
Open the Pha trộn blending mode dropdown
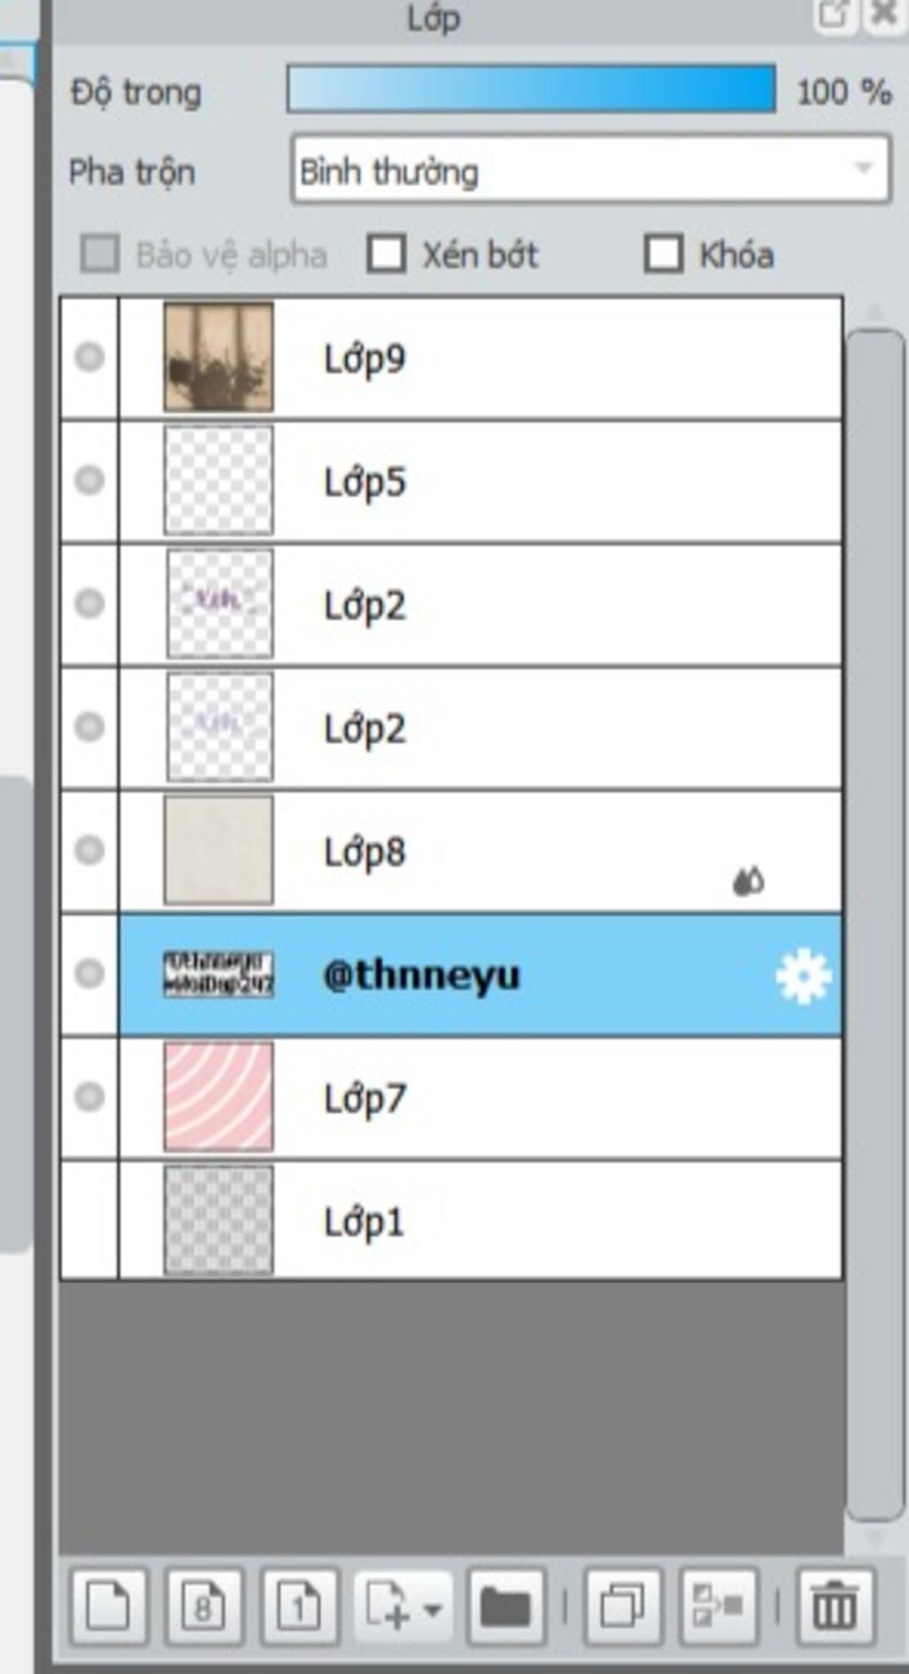point(590,170)
